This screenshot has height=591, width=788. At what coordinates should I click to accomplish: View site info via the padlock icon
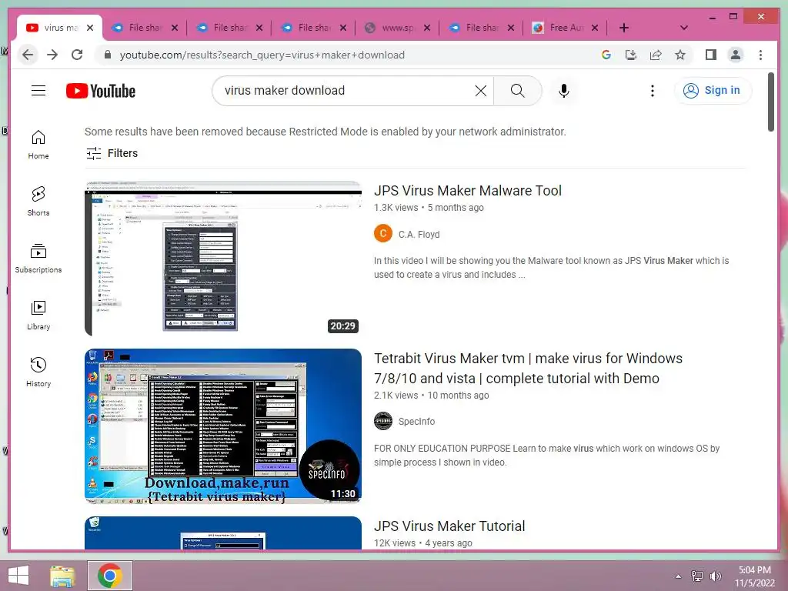tap(107, 55)
